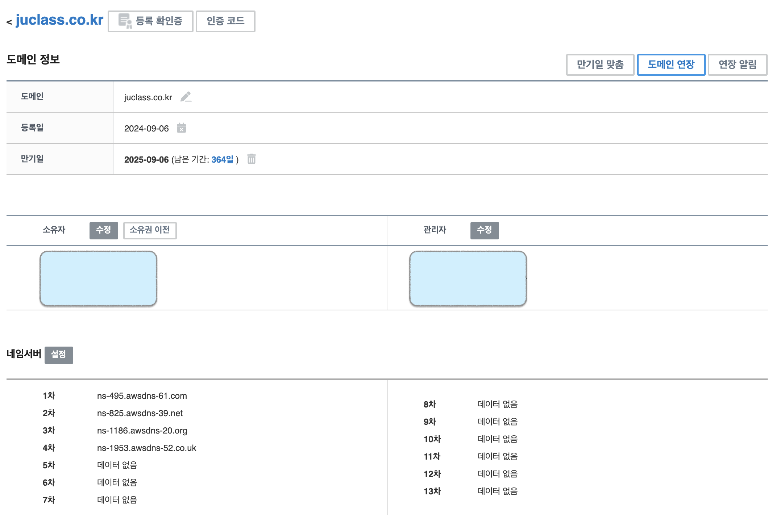Screen dimensions: 772x515
Task: Click the trash icon beside the expiry date
Action: click(x=251, y=159)
